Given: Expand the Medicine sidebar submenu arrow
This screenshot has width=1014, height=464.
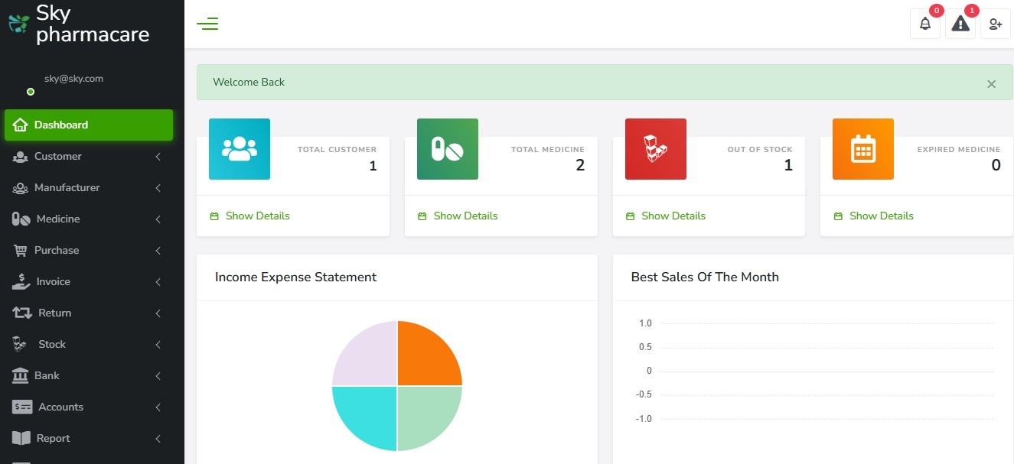Looking at the screenshot, I should point(158,219).
